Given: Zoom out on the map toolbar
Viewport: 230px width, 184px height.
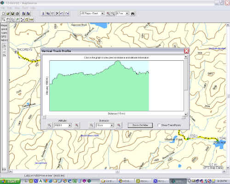Looking at the screenshot, I should [113, 13].
